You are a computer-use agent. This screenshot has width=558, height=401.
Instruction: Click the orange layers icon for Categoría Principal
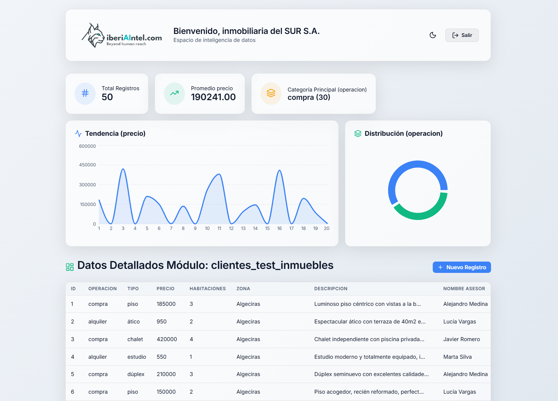pyautogui.click(x=271, y=94)
